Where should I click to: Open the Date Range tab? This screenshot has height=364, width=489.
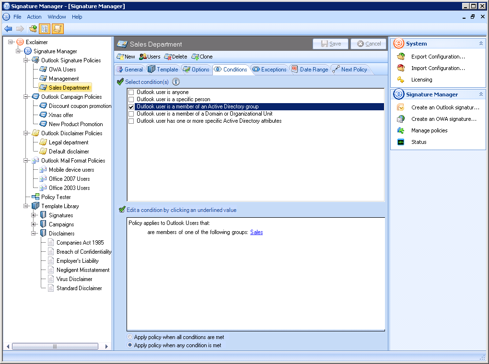coord(310,70)
